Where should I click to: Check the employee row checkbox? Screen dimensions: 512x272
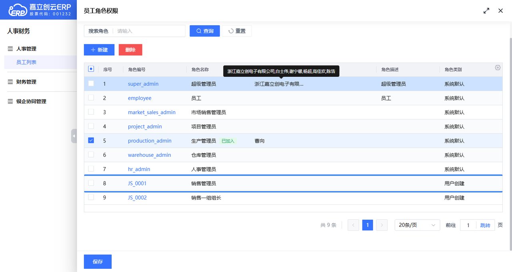click(91, 98)
